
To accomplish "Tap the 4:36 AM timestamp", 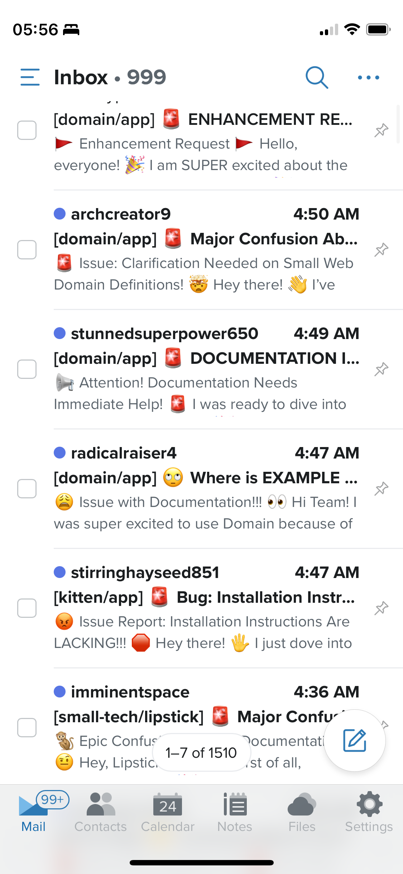I will pos(326,692).
